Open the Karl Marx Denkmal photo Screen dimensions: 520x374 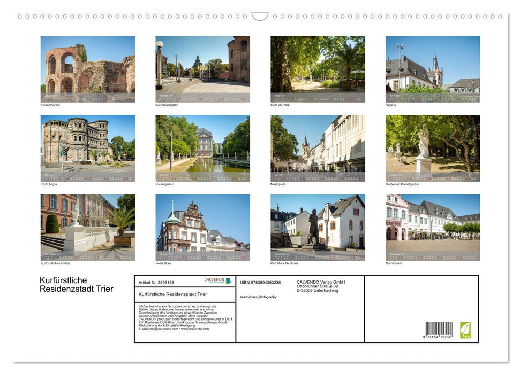point(318,228)
